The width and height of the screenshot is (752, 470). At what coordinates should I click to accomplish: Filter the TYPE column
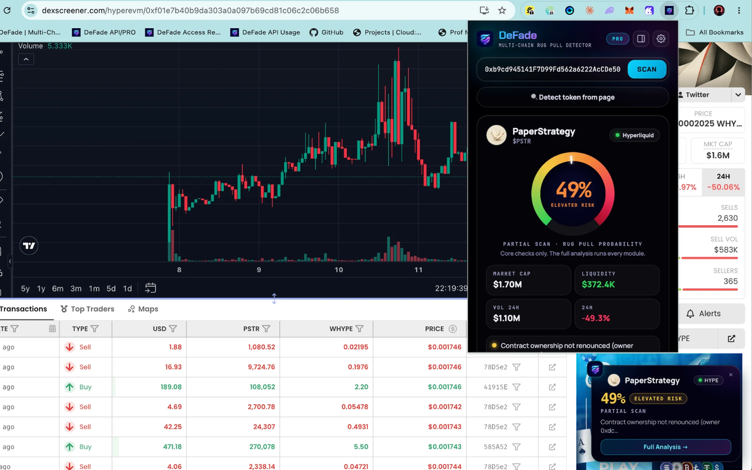[x=95, y=329]
